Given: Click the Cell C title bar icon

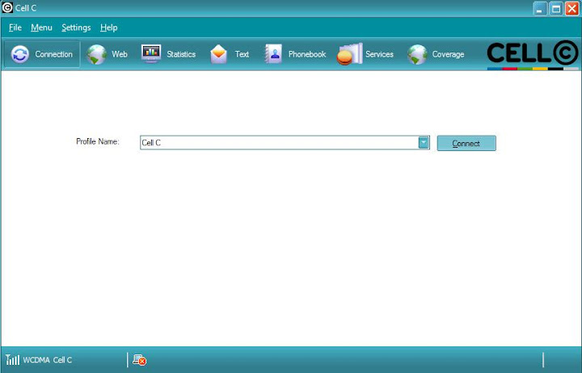Looking at the screenshot, I should (7, 7).
